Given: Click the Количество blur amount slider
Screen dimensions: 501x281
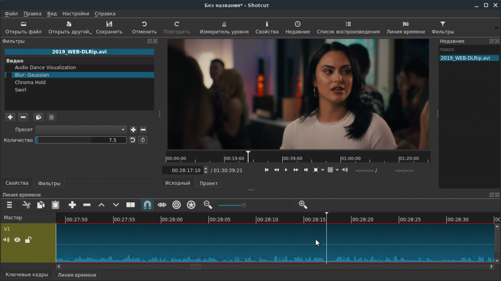Looking at the screenshot, I should (x=81, y=140).
